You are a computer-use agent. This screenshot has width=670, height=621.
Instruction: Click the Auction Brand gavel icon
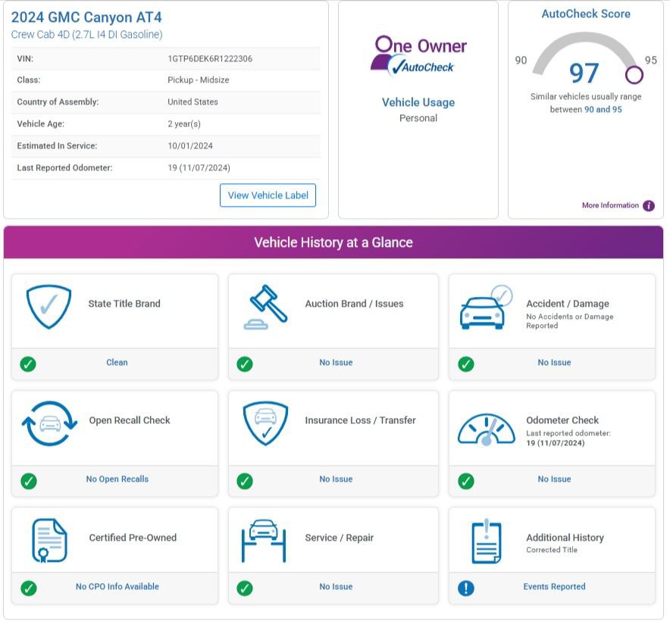[x=265, y=307]
